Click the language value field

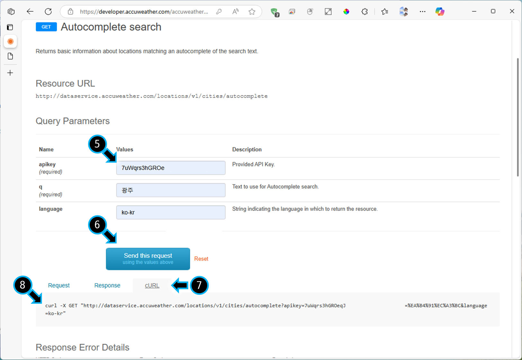point(171,212)
